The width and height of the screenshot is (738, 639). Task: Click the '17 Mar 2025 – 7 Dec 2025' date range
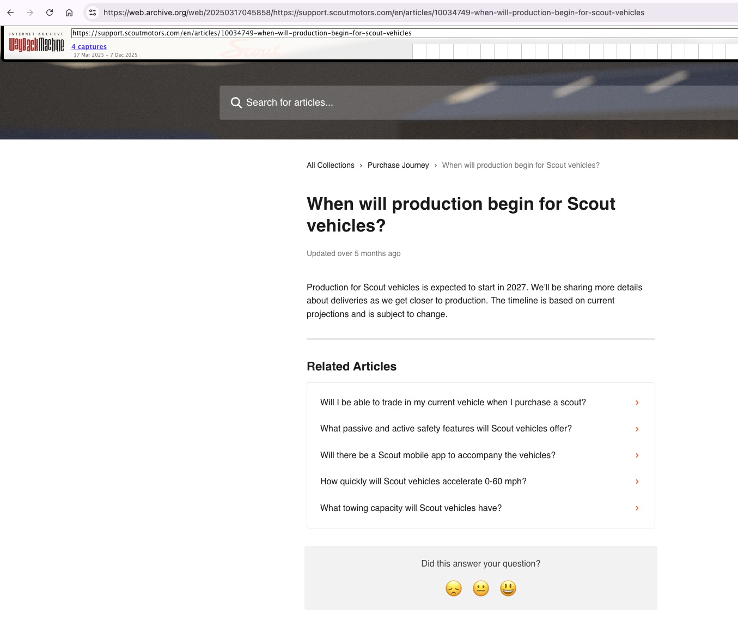tap(106, 55)
